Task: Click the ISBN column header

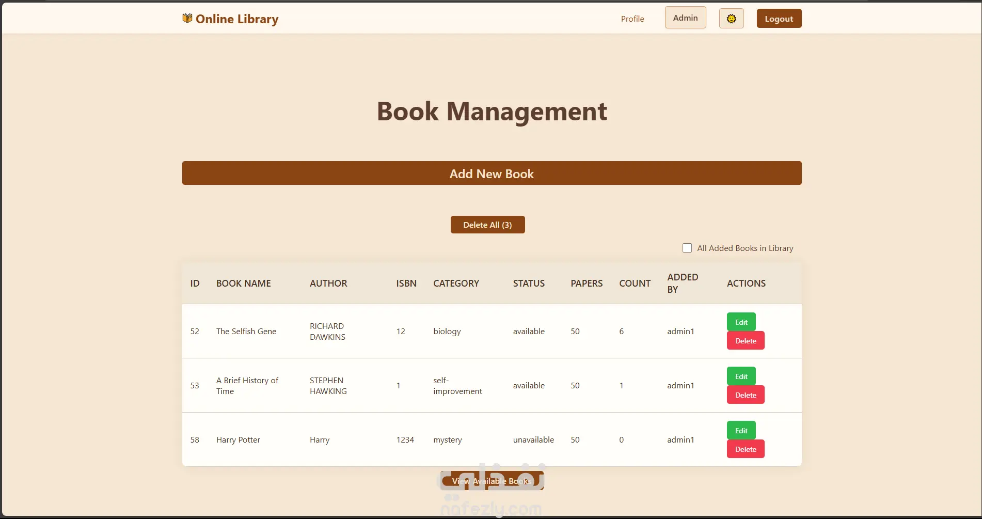Action: click(x=406, y=284)
